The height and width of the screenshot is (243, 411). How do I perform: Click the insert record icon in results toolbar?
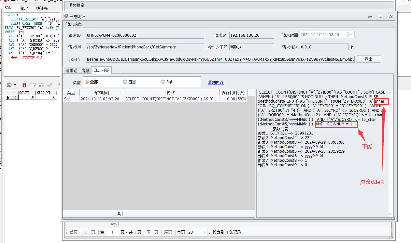click(x=33, y=85)
